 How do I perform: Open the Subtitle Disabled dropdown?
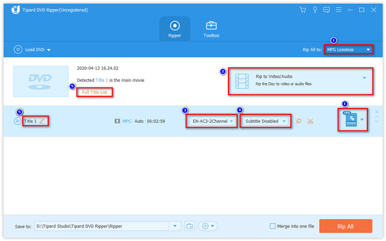265,121
